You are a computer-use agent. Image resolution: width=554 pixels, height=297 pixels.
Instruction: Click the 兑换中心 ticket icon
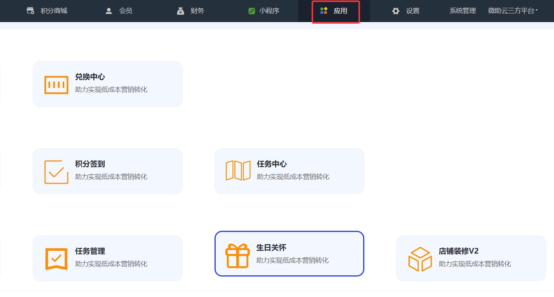(56, 84)
